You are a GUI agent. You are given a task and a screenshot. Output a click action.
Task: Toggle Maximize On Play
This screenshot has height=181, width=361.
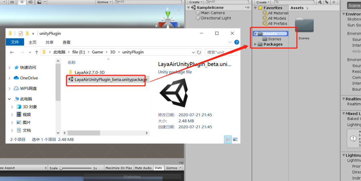[119, 168]
